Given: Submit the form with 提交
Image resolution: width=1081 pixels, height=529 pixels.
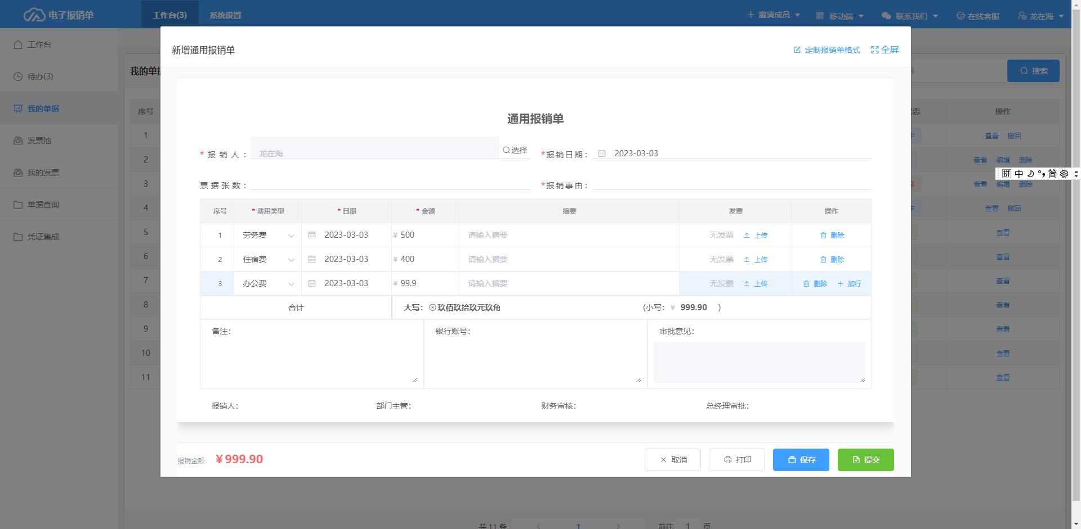Looking at the screenshot, I should click(x=865, y=459).
